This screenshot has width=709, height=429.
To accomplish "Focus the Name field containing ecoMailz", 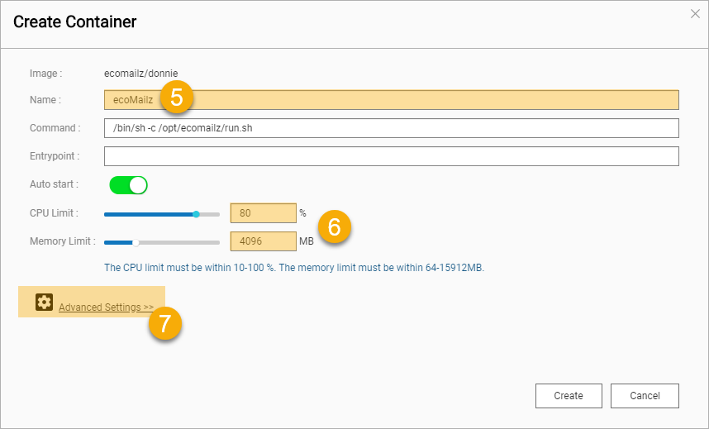I will pos(392,100).
